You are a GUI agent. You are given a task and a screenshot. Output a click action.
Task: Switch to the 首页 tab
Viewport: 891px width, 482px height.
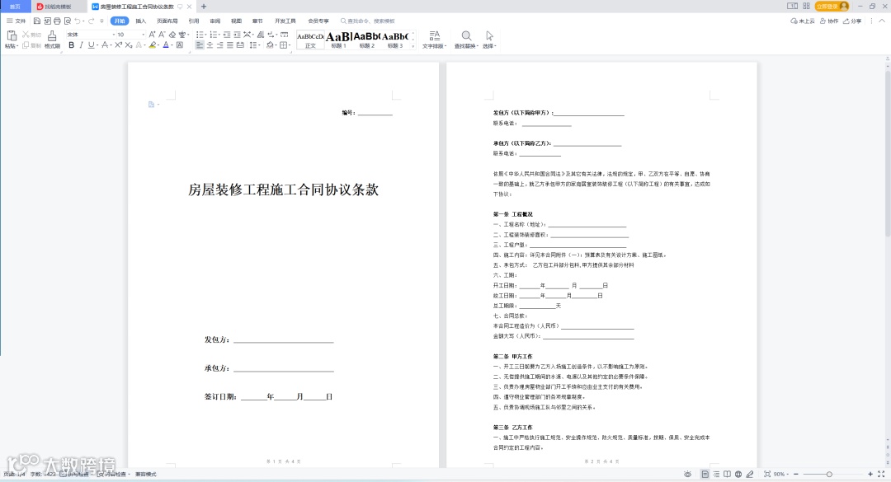[15, 7]
